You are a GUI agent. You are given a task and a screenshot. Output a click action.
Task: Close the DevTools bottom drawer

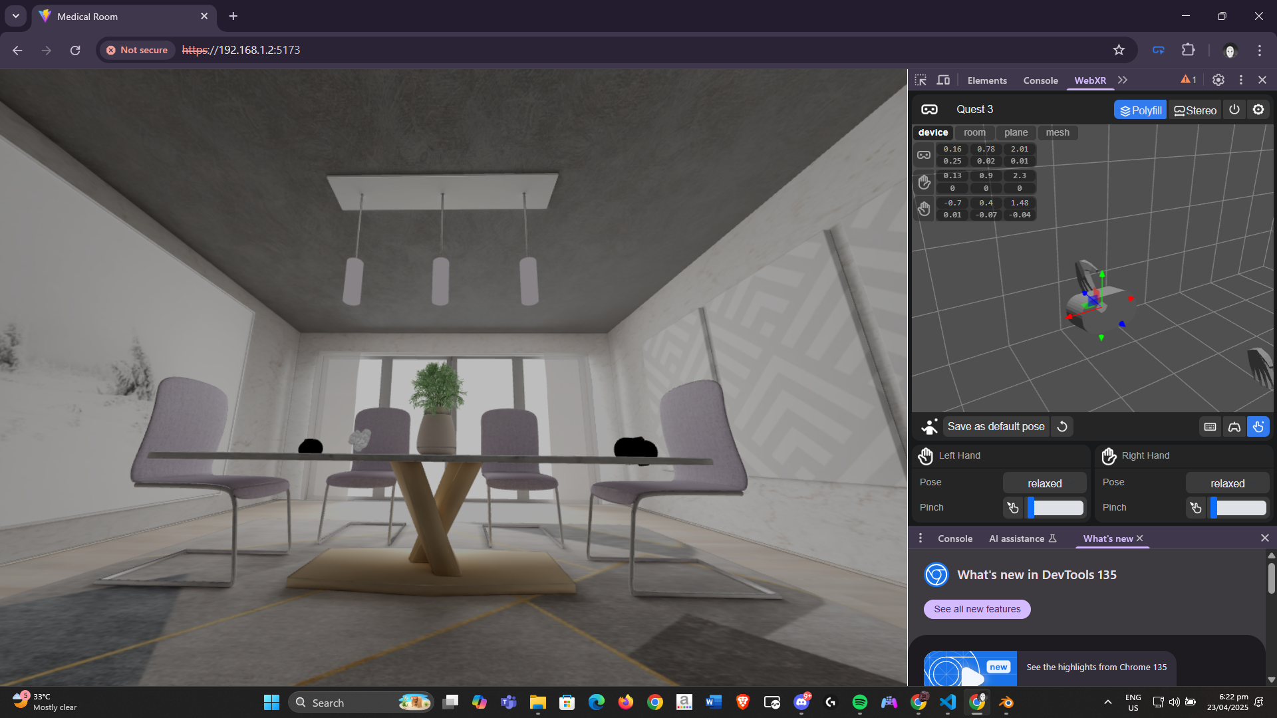1265,538
